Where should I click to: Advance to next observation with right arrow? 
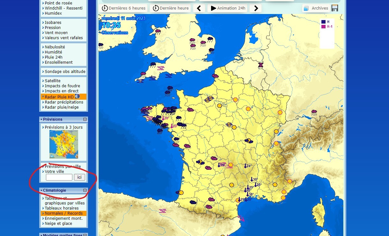(x=256, y=8)
